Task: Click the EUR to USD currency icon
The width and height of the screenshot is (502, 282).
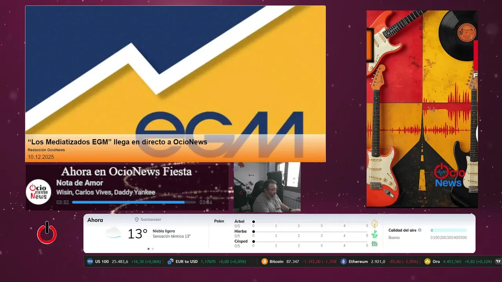Action: (x=170, y=262)
